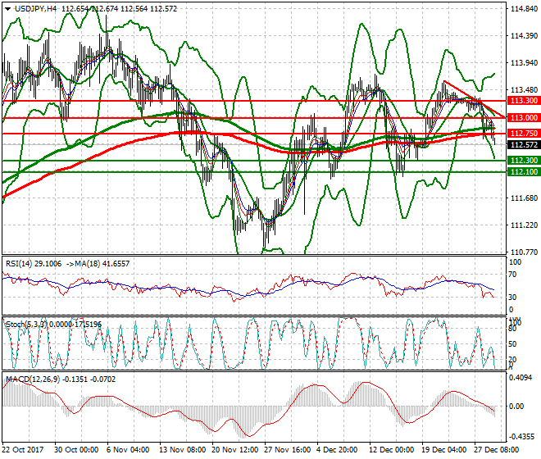
Task: Click the 113.000 red price label
Action: coord(524,118)
